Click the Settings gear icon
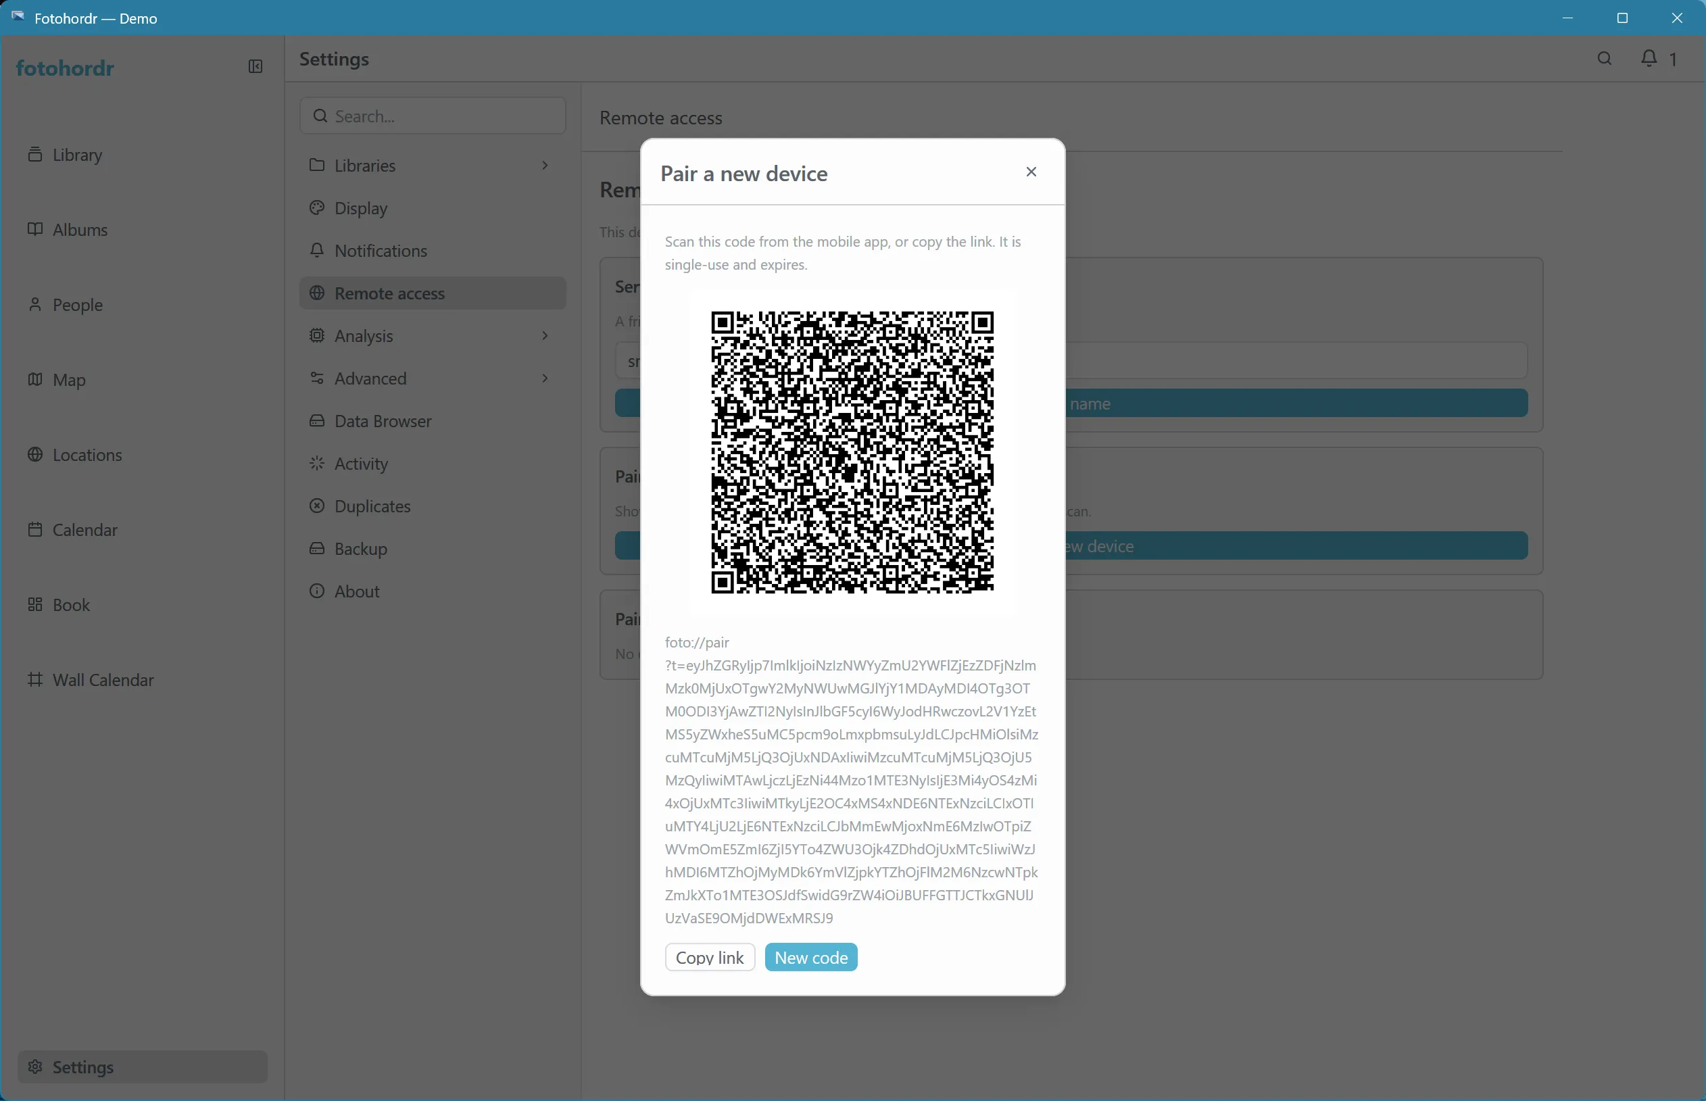This screenshot has height=1101, width=1706. (x=34, y=1067)
